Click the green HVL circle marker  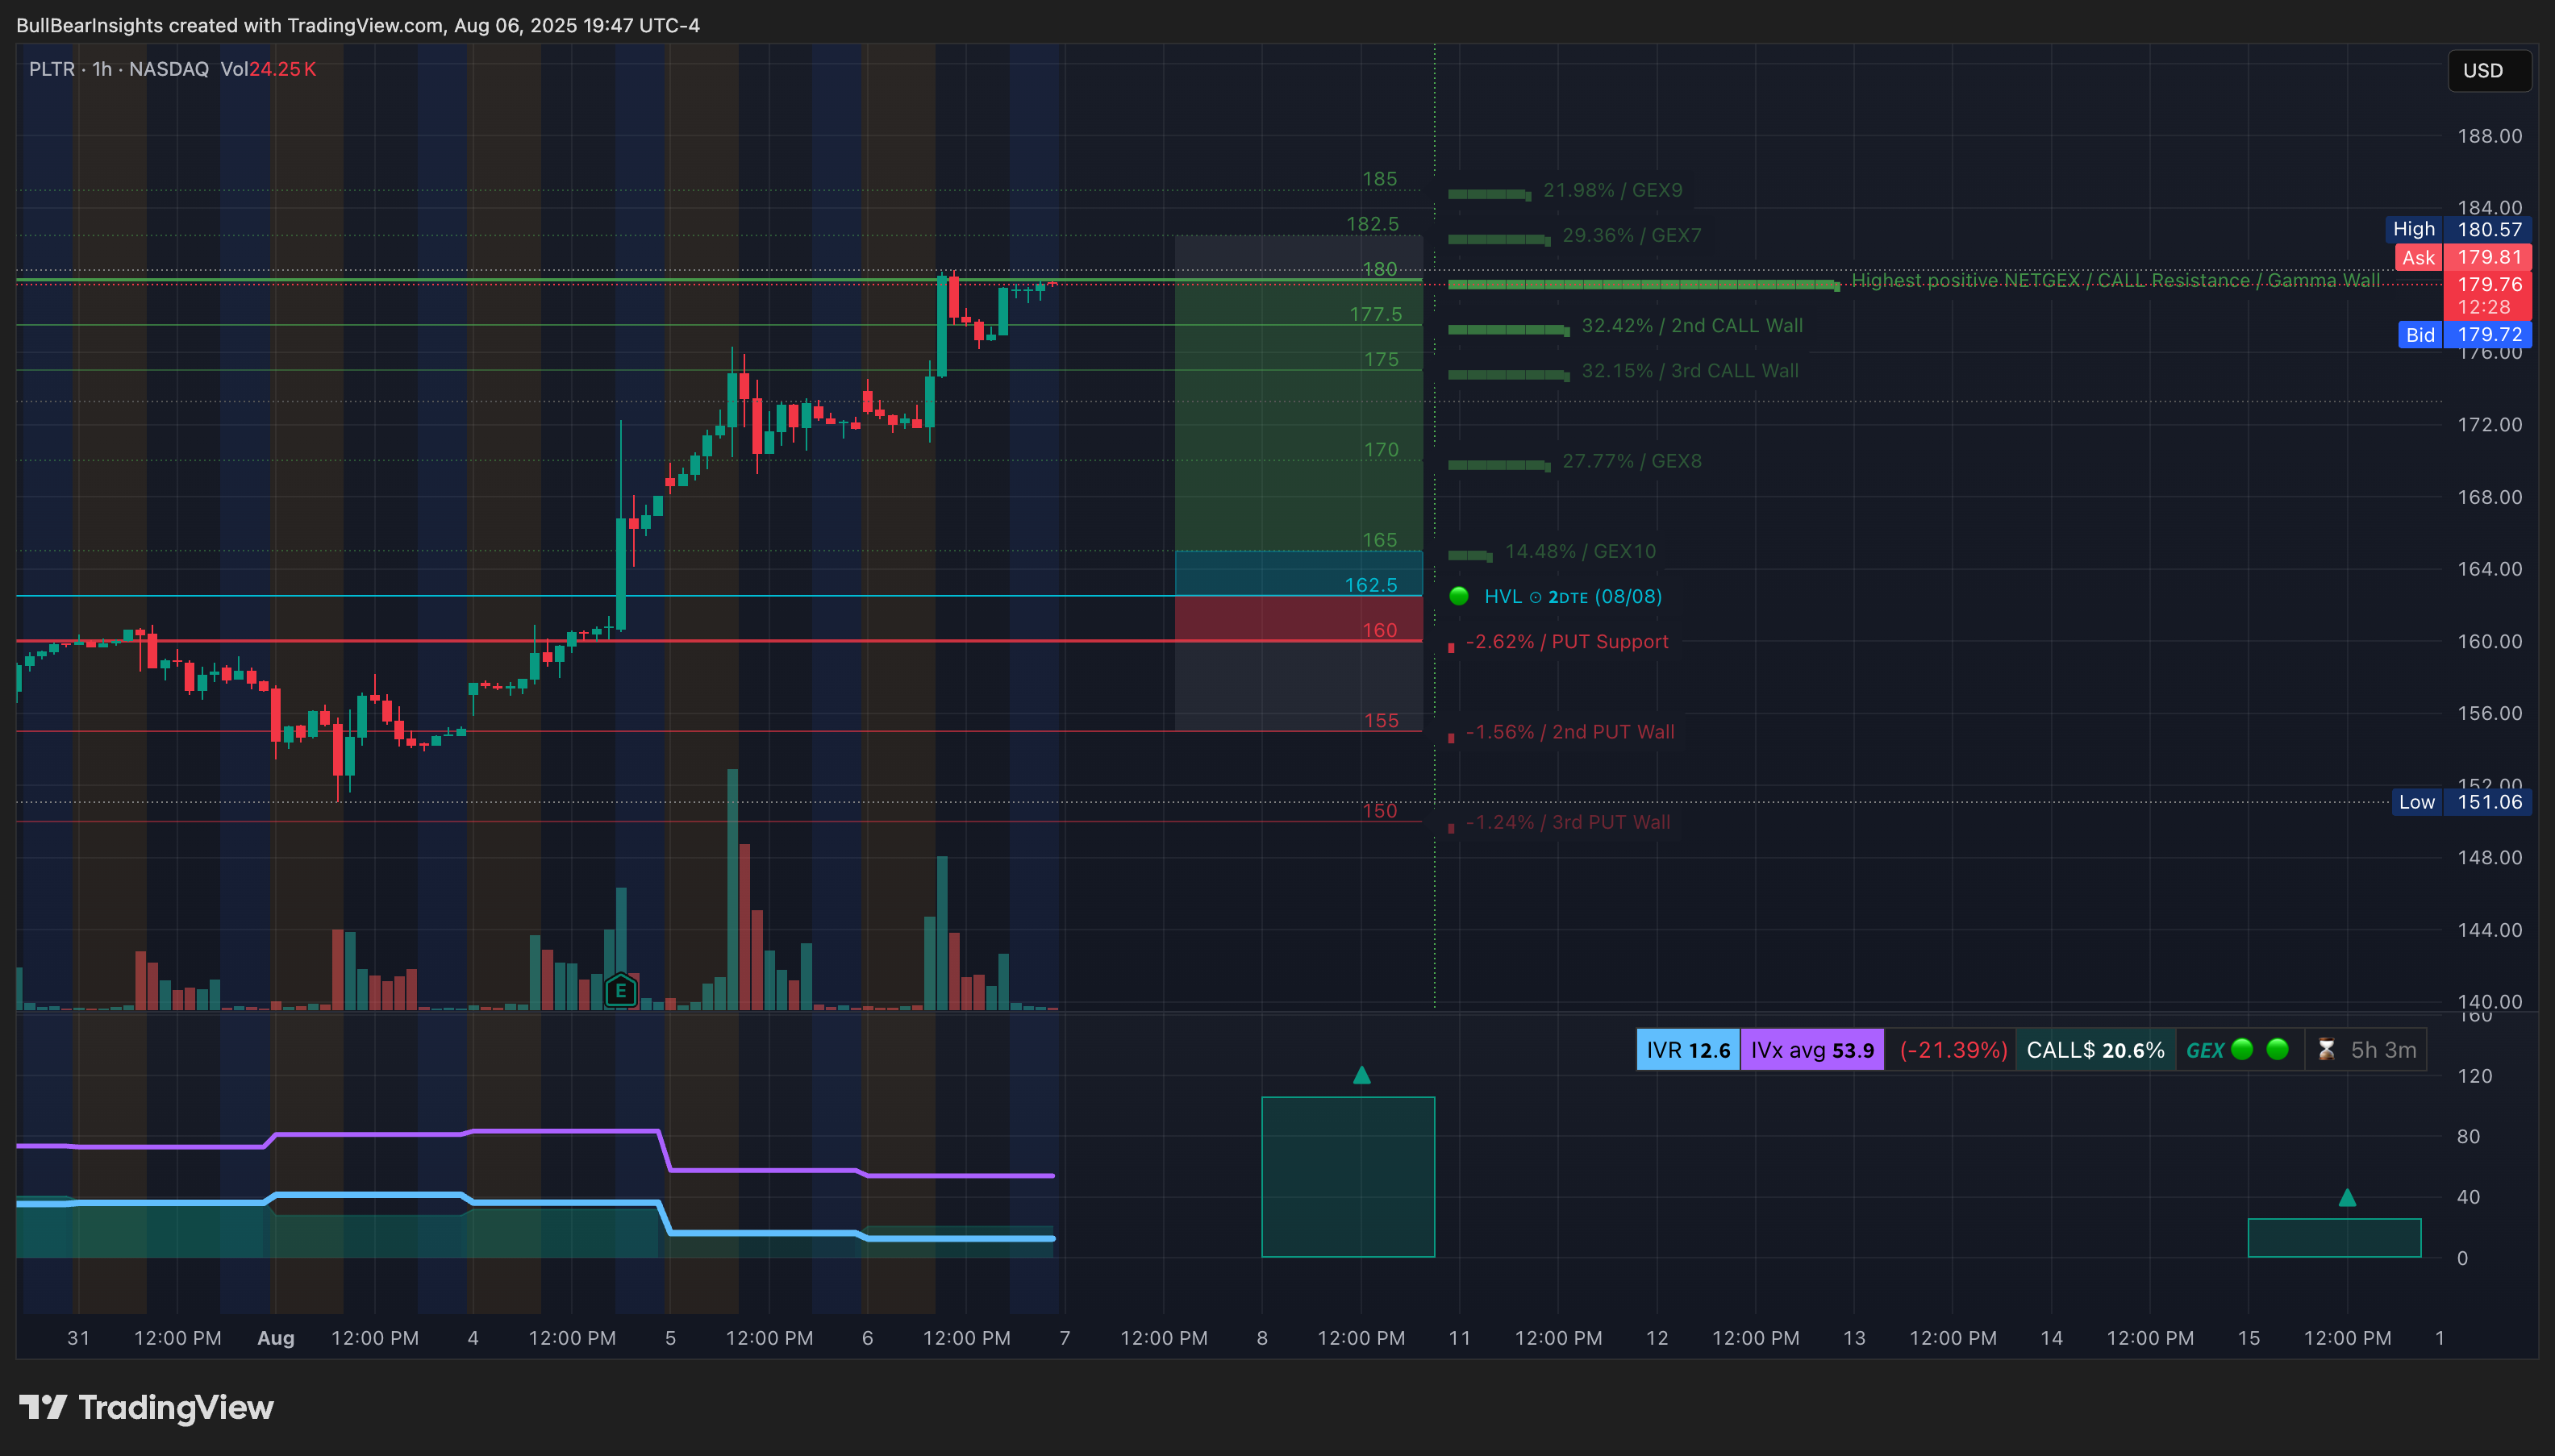click(x=1459, y=596)
